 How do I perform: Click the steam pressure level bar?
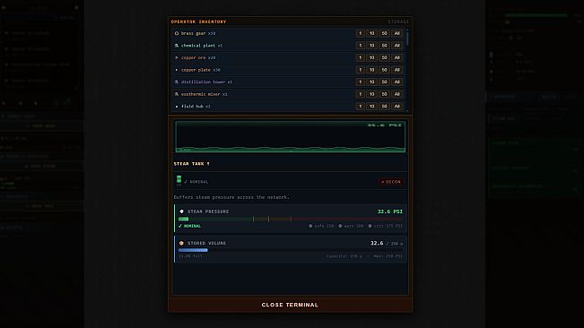coord(291,219)
